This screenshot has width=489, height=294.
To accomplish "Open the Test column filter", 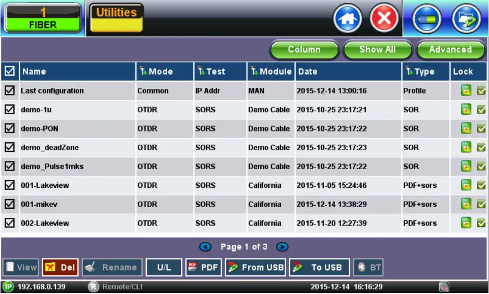I will click(201, 71).
